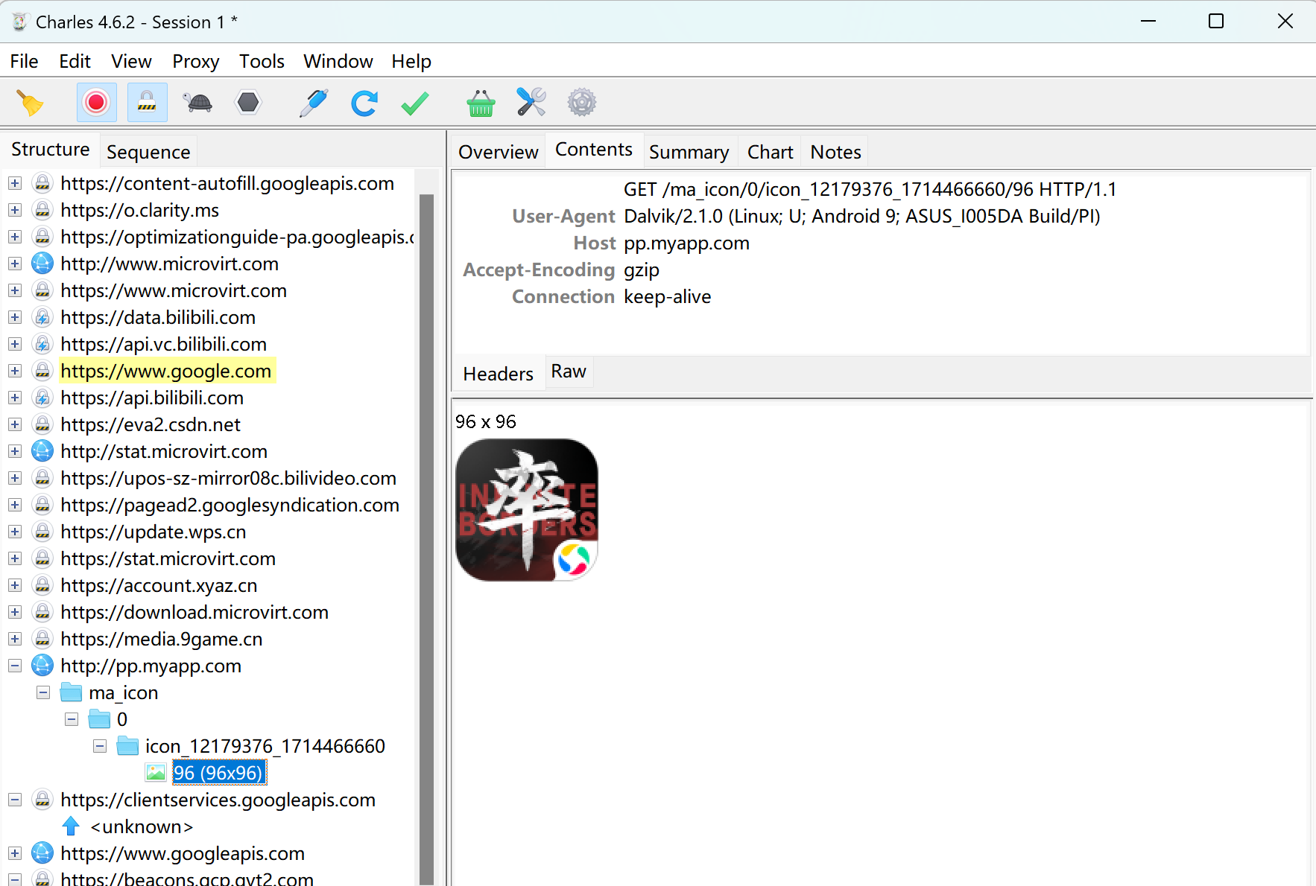Click the ma_icon folder icon
This screenshot has height=886, width=1316.
point(71,692)
